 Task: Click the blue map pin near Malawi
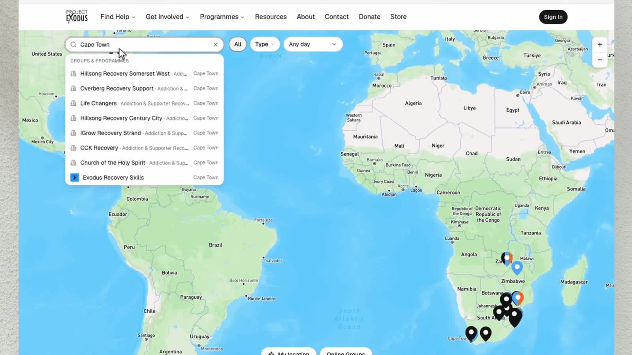pos(517,267)
